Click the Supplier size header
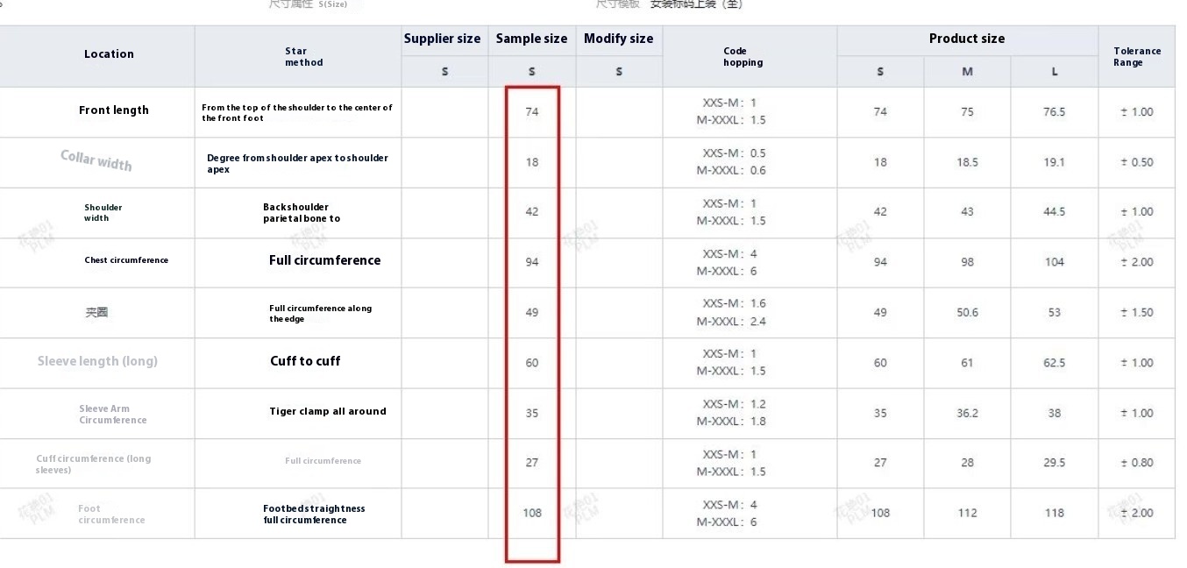The width and height of the screenshot is (1187, 568). 442,39
